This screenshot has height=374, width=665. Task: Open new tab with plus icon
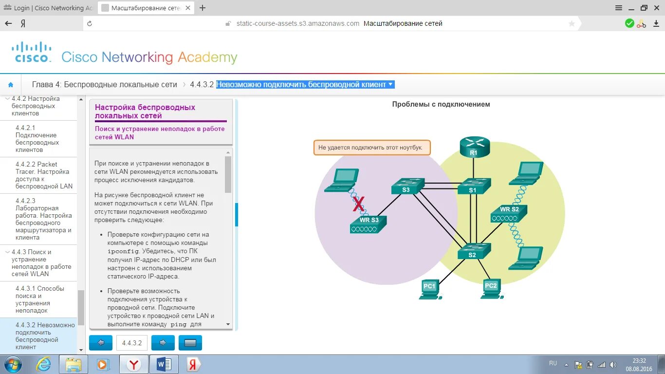click(203, 8)
